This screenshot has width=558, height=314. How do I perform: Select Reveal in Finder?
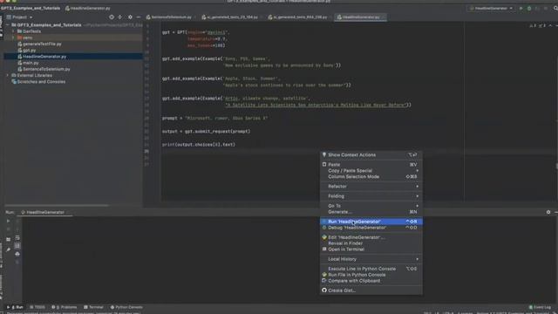[x=371, y=243]
